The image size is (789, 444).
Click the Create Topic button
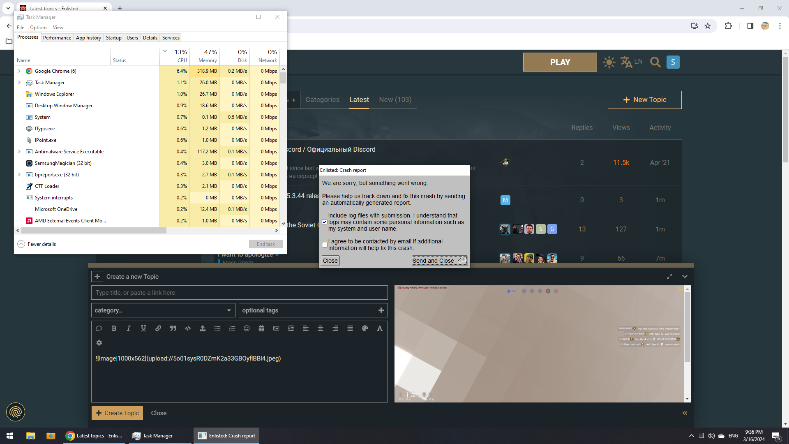(117, 413)
